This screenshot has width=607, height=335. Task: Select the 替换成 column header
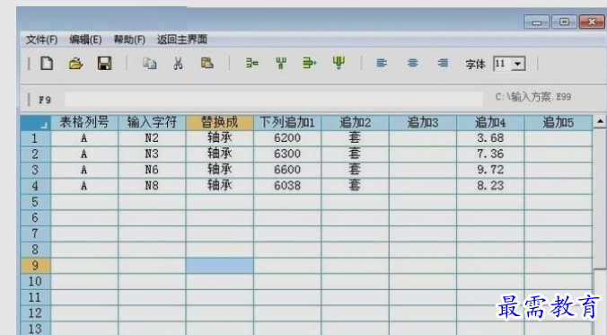[x=219, y=123]
